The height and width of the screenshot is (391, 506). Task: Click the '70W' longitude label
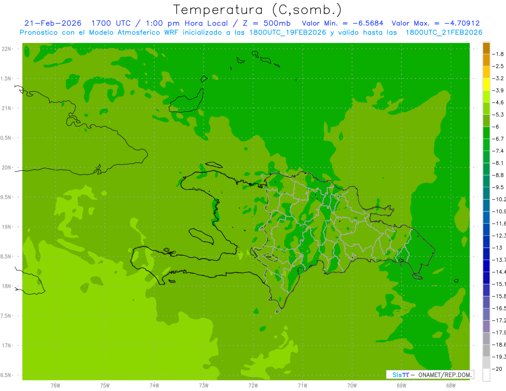(x=352, y=386)
